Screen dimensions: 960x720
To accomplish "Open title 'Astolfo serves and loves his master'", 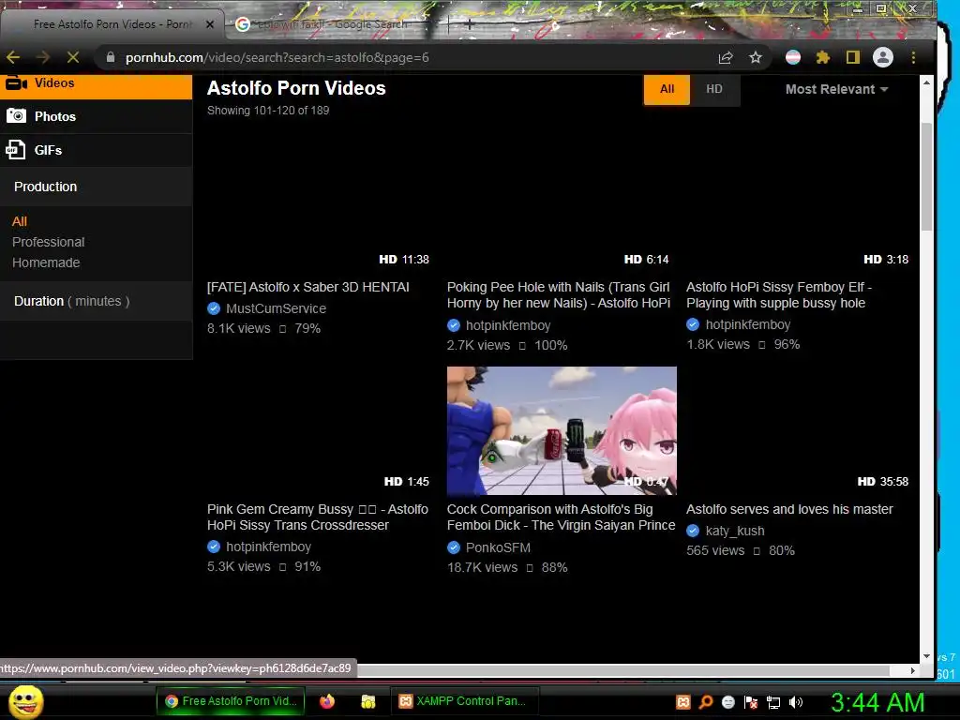I will (x=789, y=509).
